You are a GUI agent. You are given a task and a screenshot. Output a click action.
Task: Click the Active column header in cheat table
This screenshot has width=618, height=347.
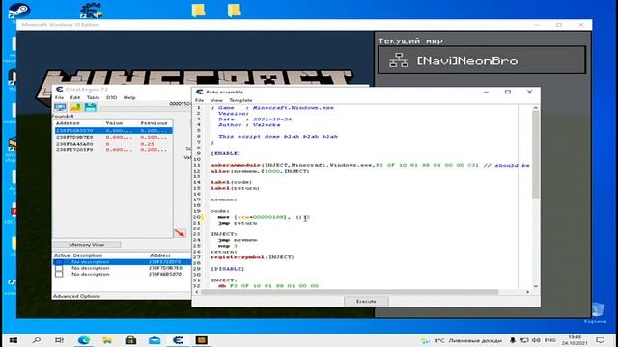(x=62, y=255)
